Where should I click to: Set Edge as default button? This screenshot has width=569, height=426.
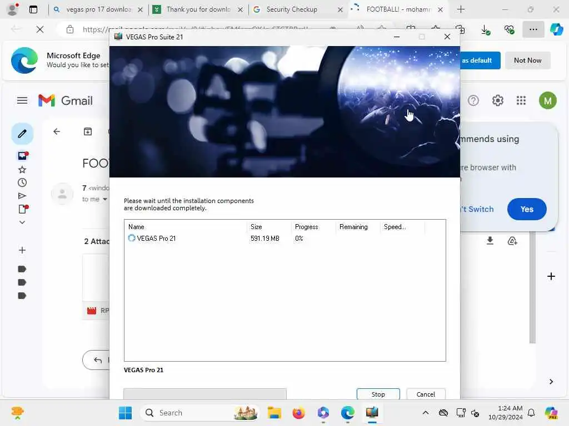click(x=480, y=60)
